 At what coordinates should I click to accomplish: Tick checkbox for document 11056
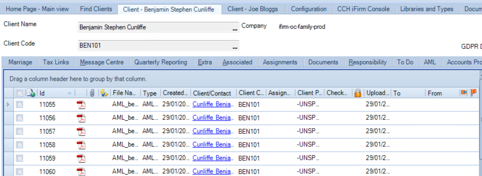[x=19, y=118]
